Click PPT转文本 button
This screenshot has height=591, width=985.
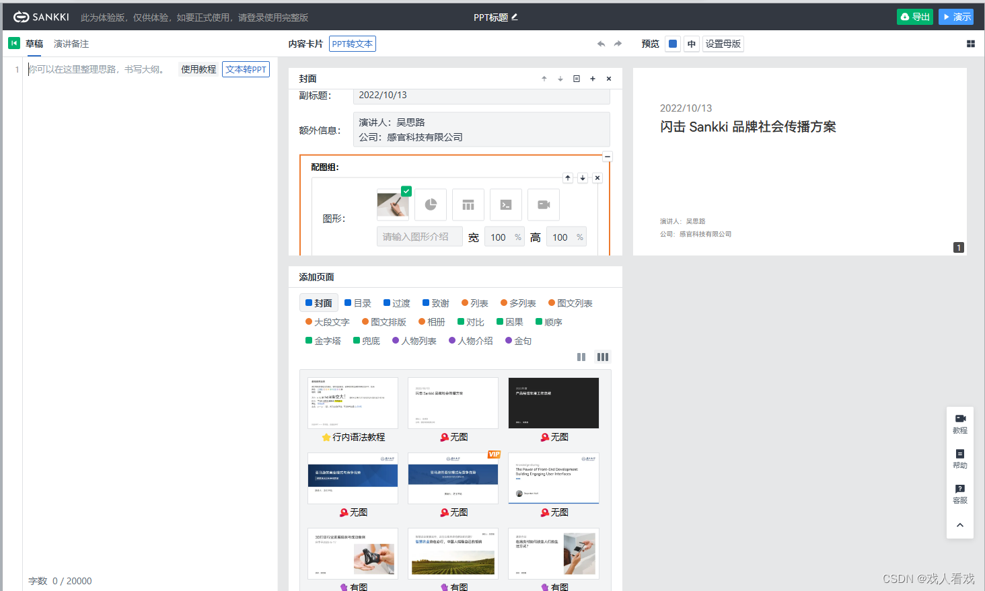click(353, 44)
